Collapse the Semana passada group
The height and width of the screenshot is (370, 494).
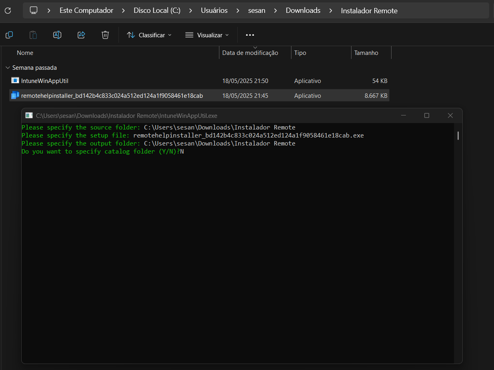pos(8,68)
